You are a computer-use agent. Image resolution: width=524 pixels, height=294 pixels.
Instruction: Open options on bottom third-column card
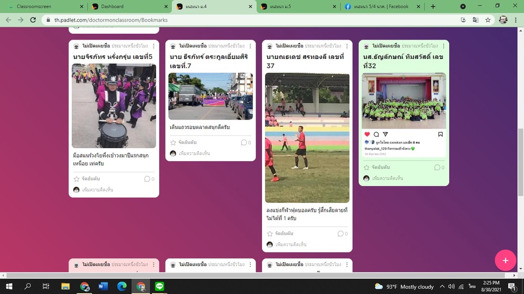pos(347,264)
